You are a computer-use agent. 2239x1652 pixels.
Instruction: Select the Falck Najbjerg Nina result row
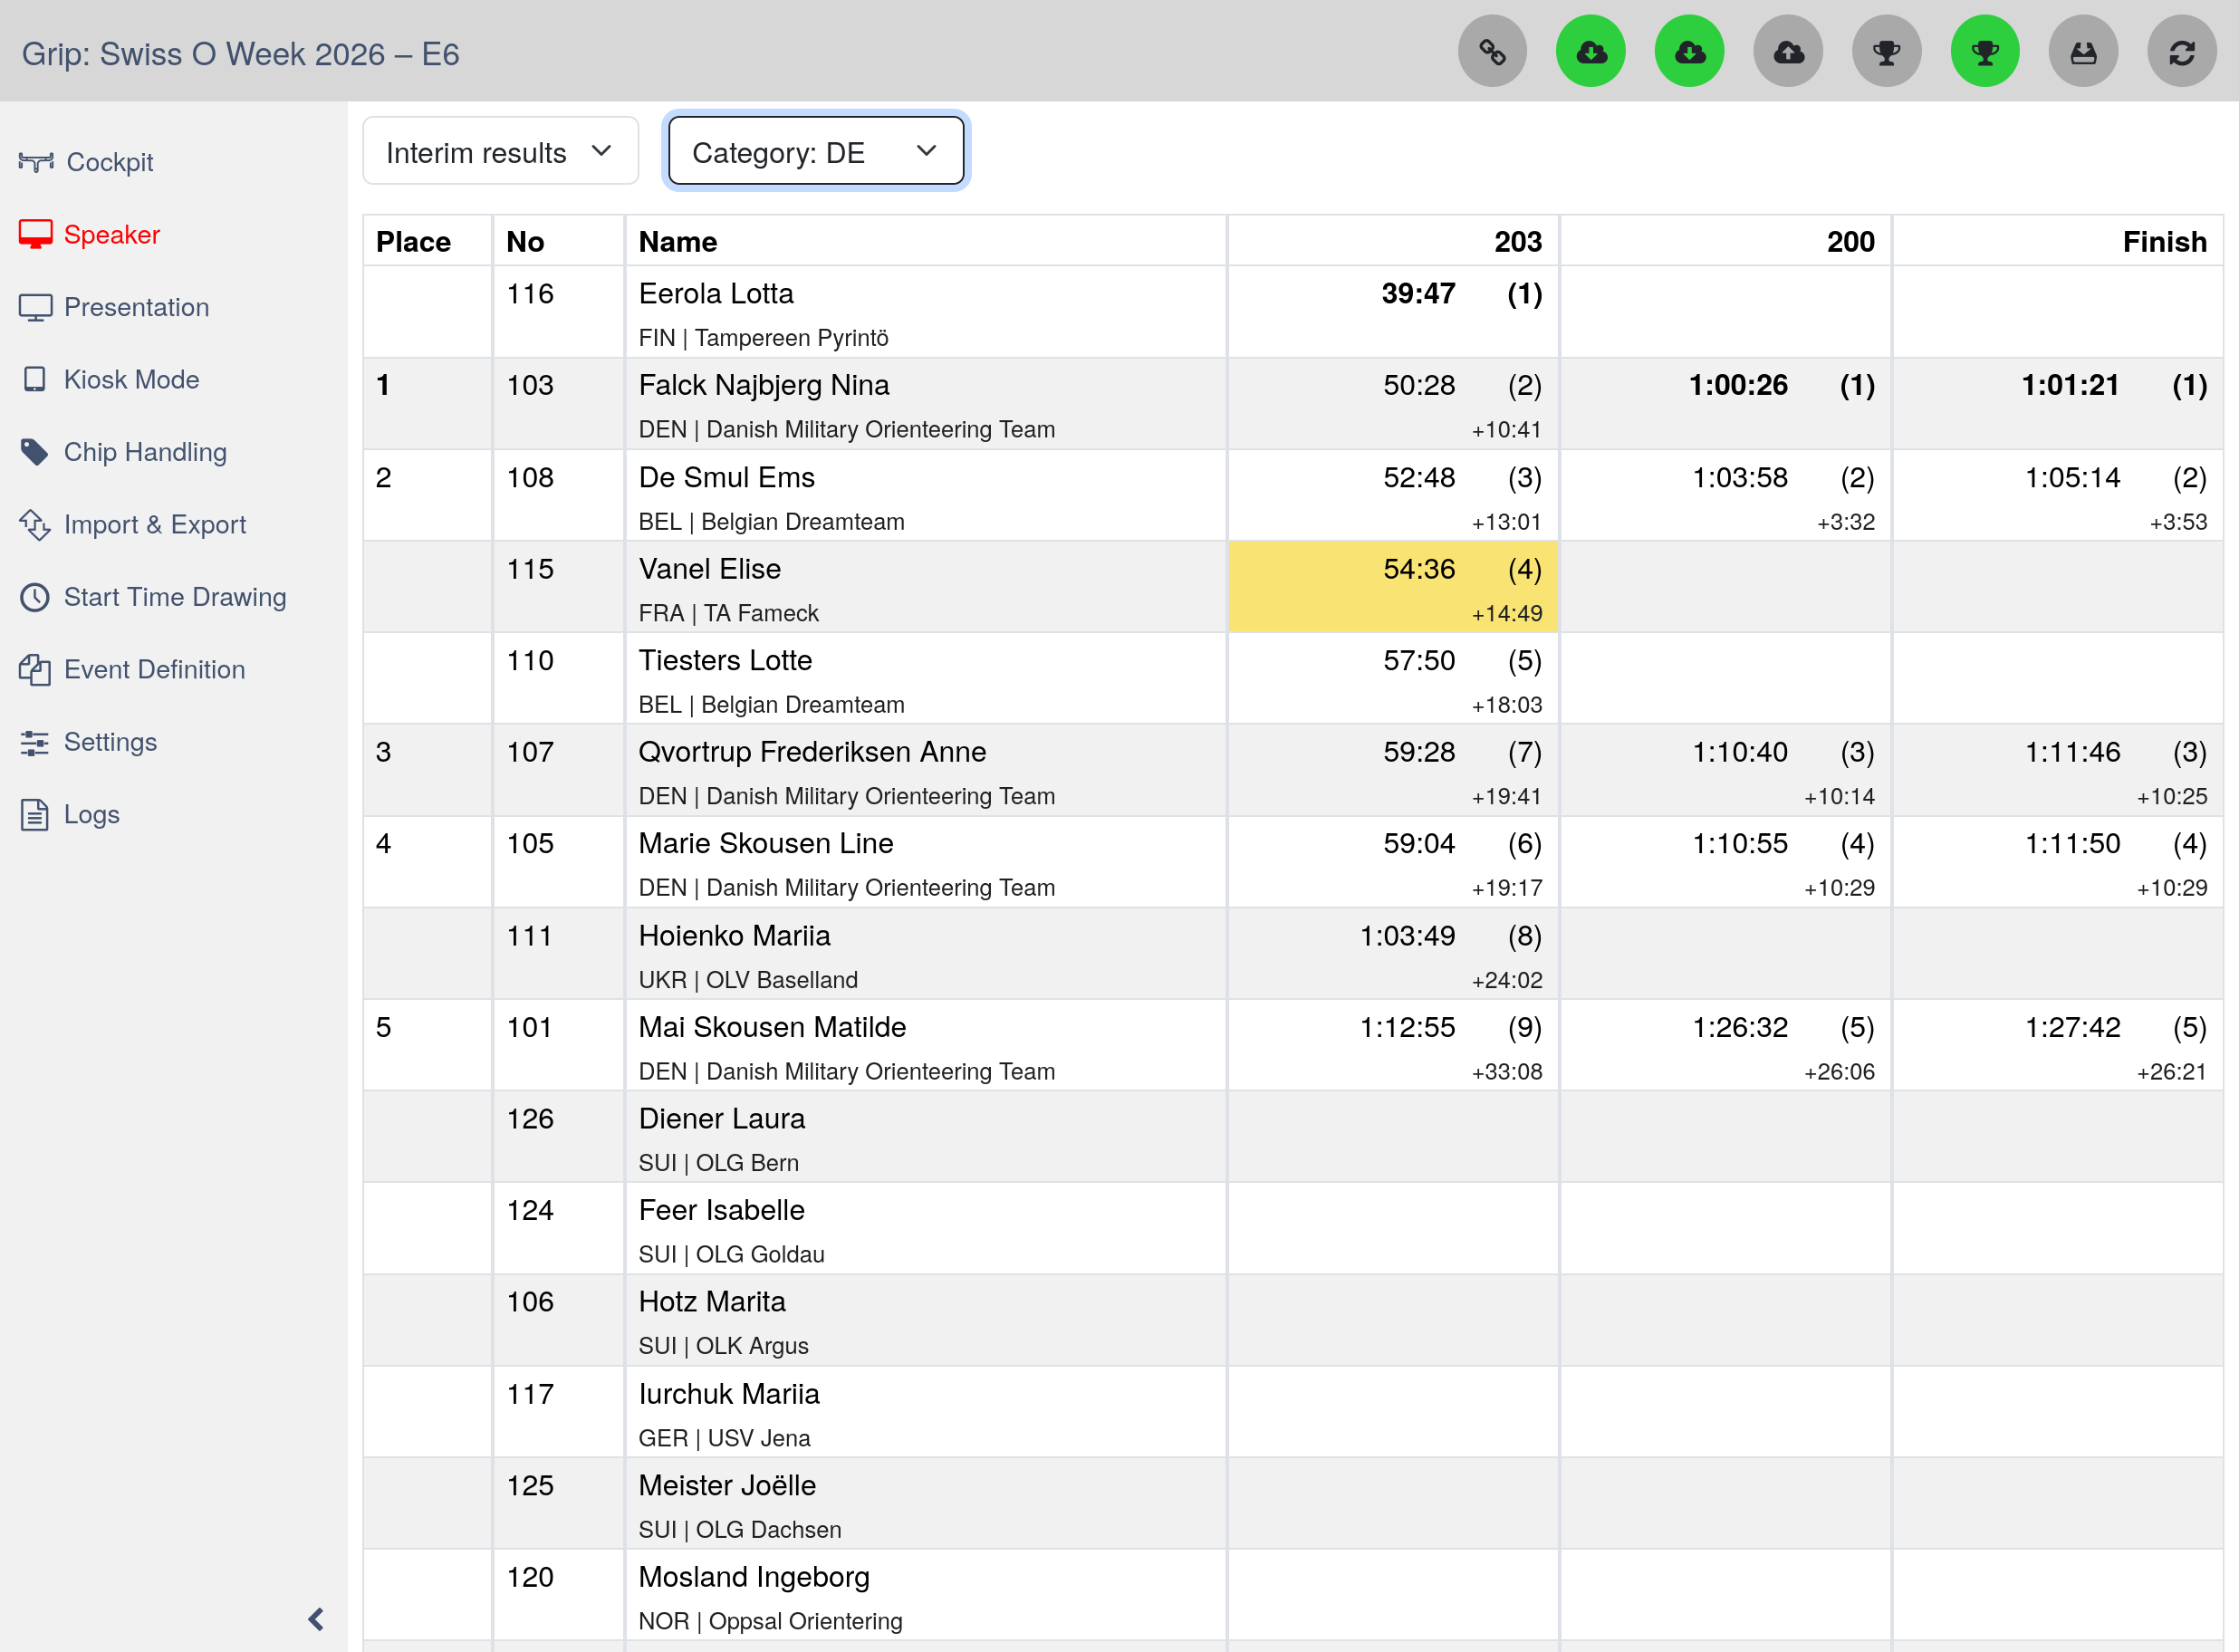click(1293, 404)
